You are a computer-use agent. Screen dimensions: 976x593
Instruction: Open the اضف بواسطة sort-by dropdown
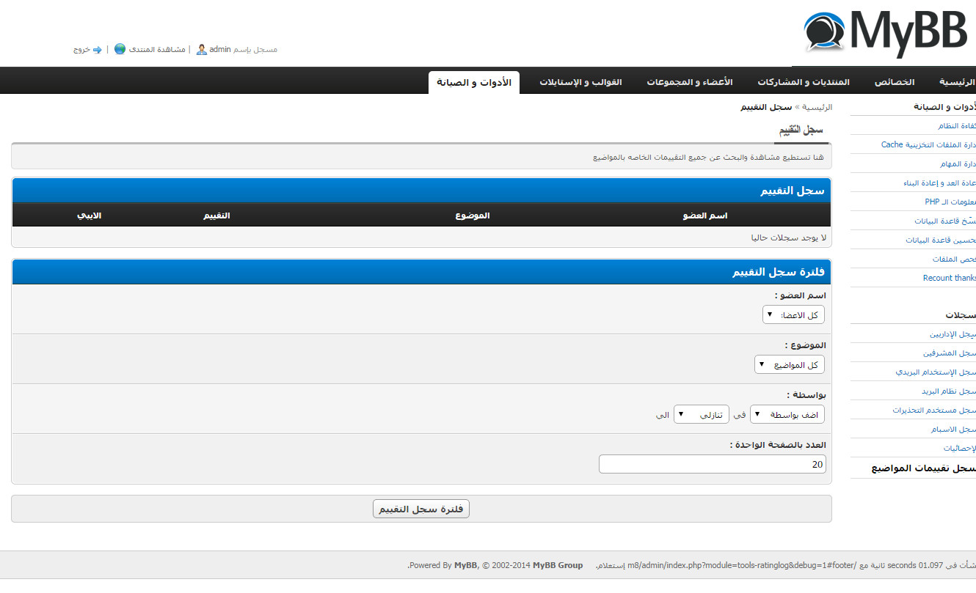[x=787, y=415]
